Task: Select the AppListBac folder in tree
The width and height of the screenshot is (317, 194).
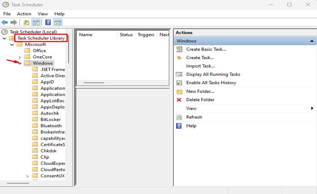Action: [x=53, y=101]
